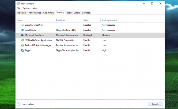The image size is (178, 109).
Task: Click the Disabled status of OneDrive
Action: 88,35
